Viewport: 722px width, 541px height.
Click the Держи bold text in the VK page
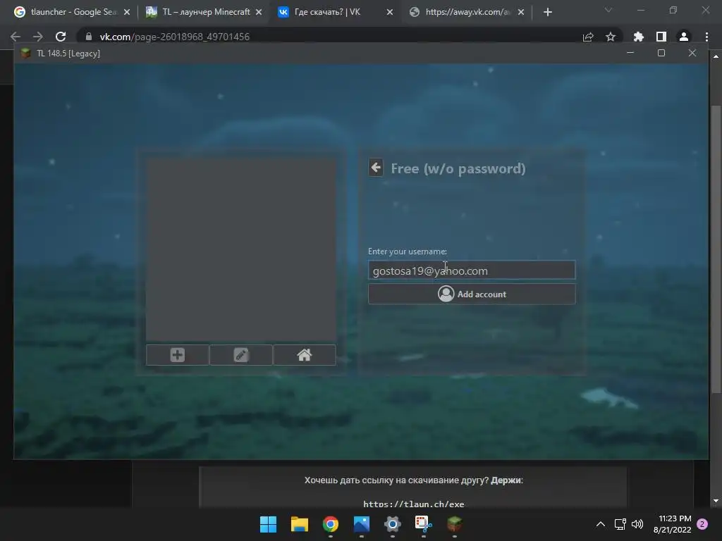(506, 480)
